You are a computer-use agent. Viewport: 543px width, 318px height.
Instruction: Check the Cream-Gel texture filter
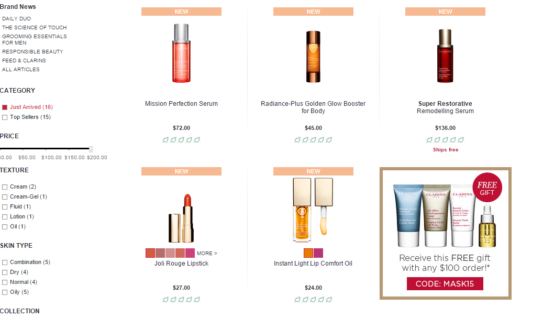click(5, 197)
